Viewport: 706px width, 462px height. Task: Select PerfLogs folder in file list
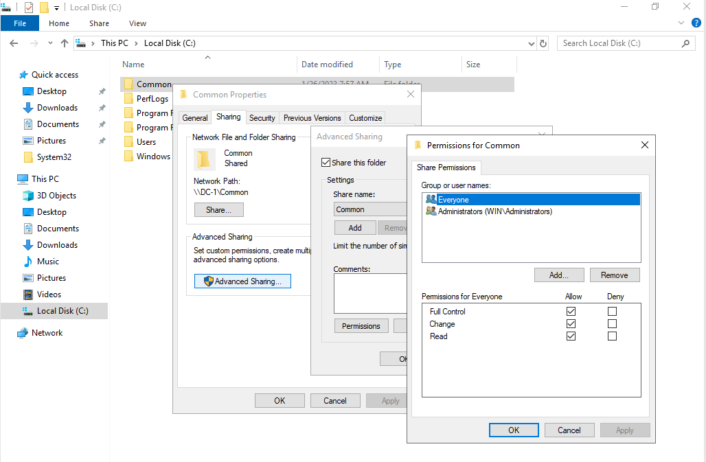pos(152,99)
